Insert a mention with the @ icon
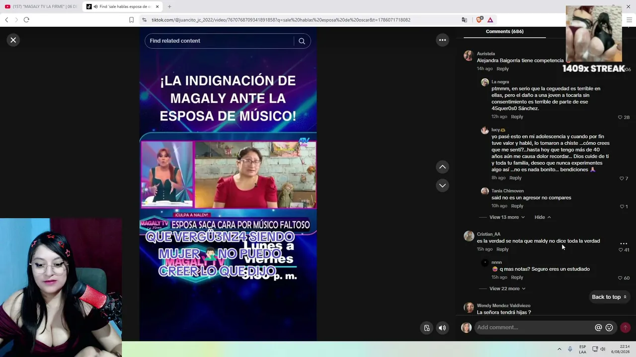The image size is (636, 357). (598, 328)
